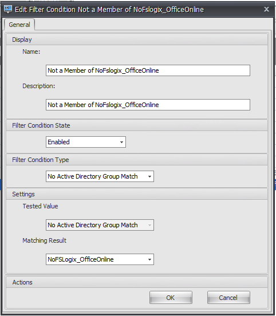This screenshot has width=276, height=316.
Task: Click the arrow beside Enabled
Action: [x=121, y=142]
